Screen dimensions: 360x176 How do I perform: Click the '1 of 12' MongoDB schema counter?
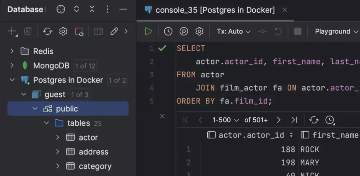85,66
